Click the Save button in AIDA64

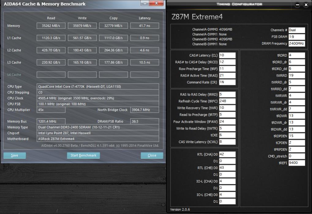[x=14, y=155]
